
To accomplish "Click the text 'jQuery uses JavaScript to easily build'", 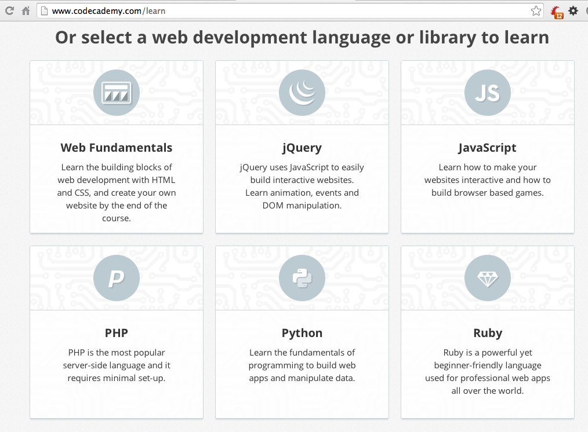I will tap(302, 186).
